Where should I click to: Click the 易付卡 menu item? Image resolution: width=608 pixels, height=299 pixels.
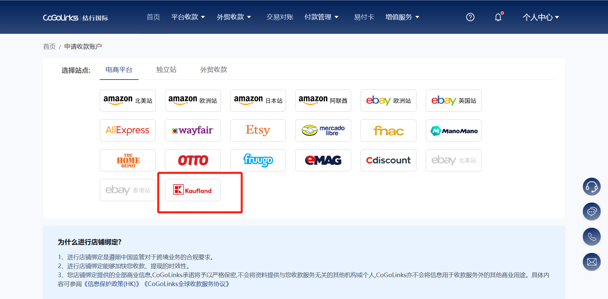pos(364,17)
